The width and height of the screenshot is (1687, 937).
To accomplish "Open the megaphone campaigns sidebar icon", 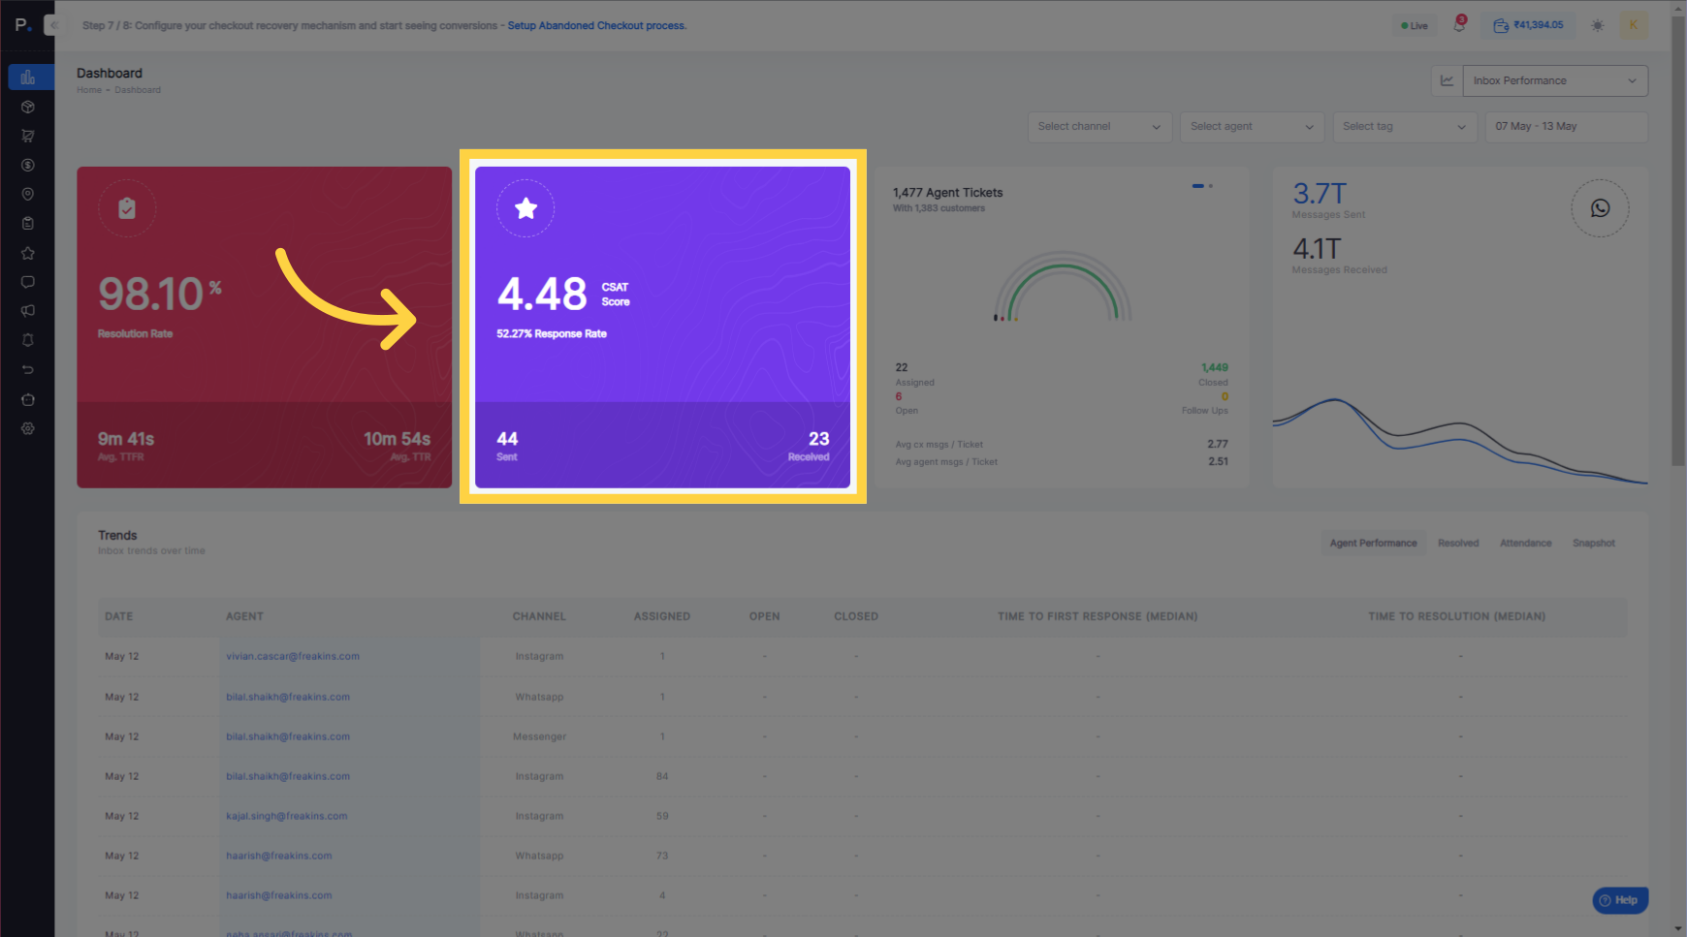I will [27, 311].
